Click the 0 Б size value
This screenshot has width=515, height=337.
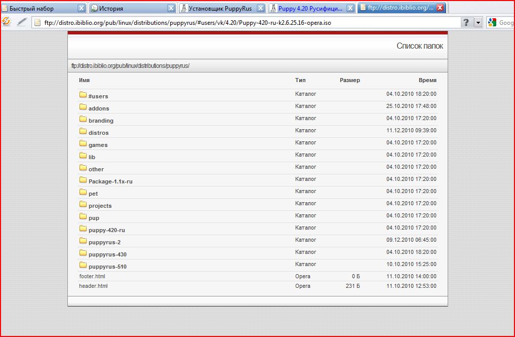(x=356, y=277)
